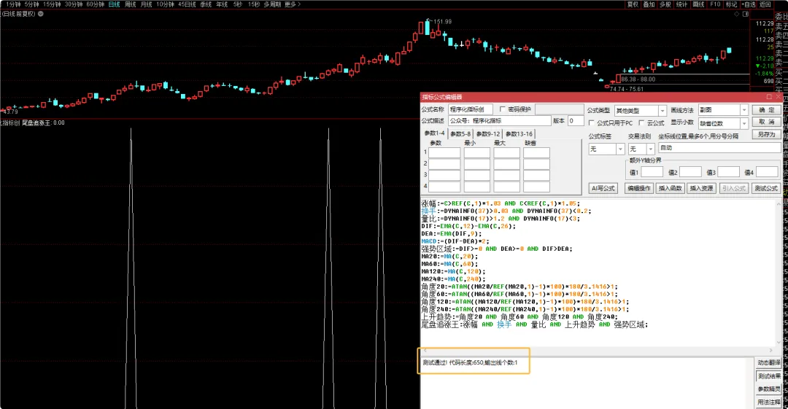
Task: Enable the 密码保护 checkbox
Action: pyautogui.click(x=503, y=109)
